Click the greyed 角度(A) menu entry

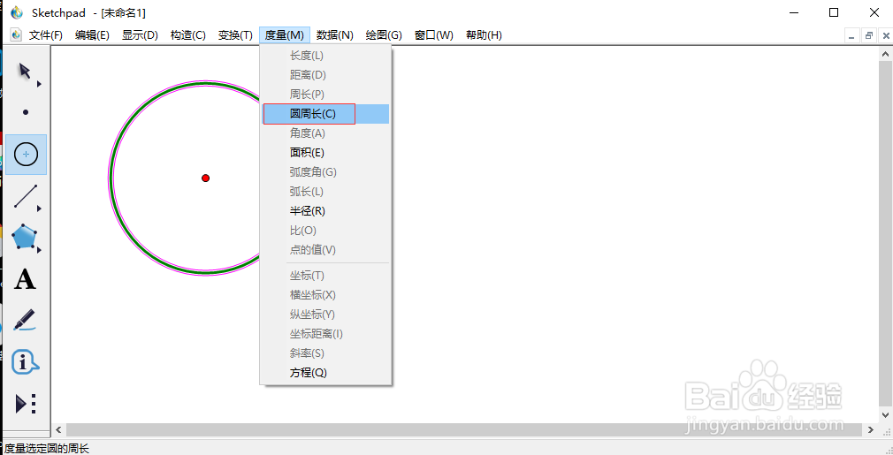point(325,133)
